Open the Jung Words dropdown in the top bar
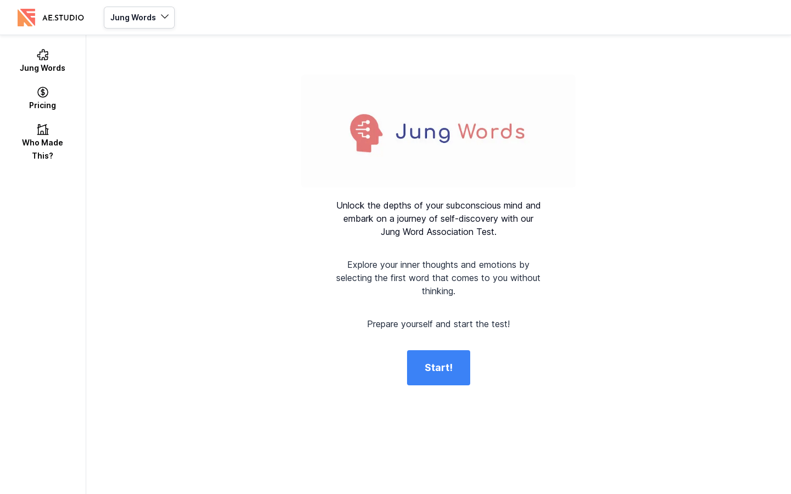Screen dimensions: 791x494 [139, 18]
